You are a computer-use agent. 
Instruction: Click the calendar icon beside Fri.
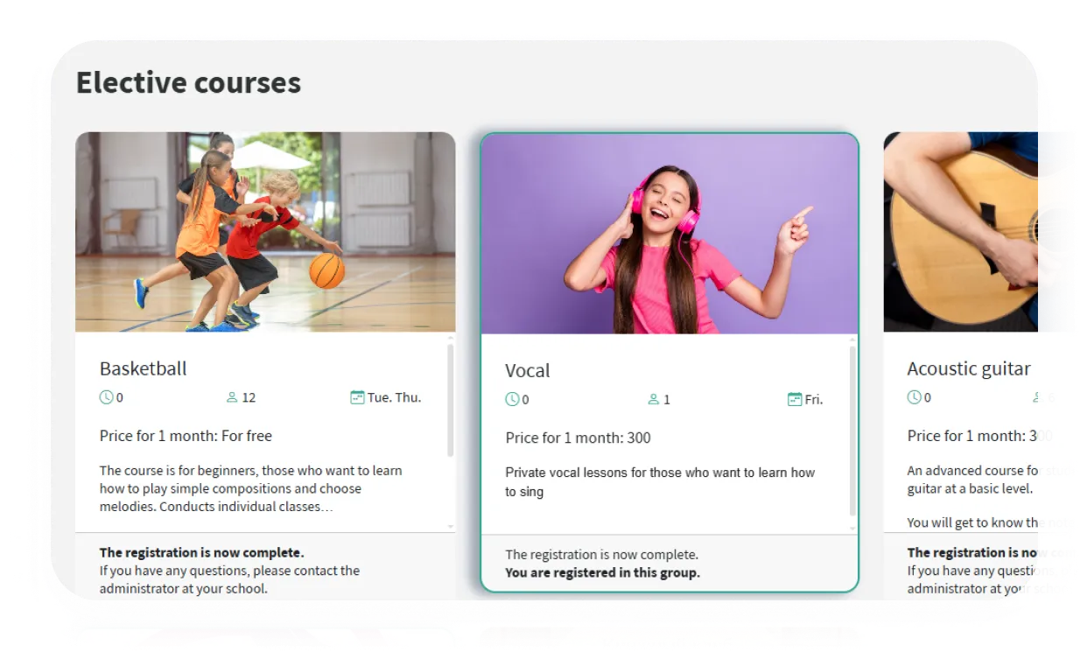(795, 399)
